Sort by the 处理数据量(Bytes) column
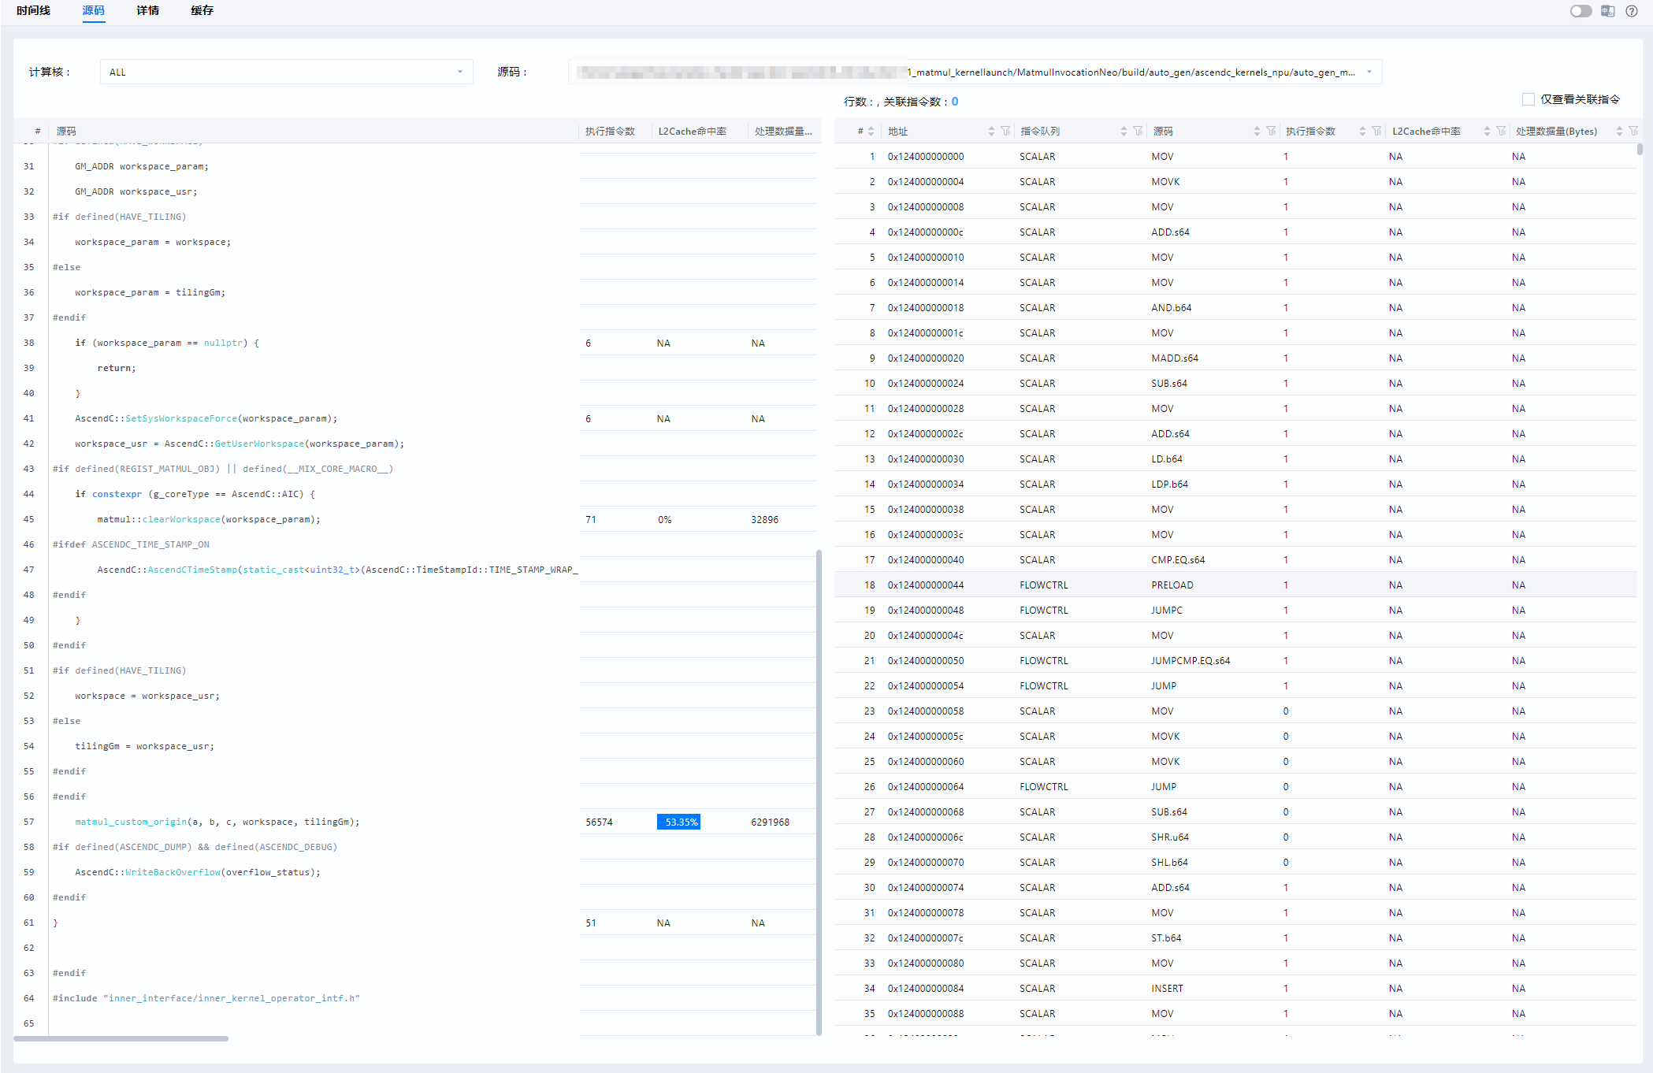Viewport: 1653px width, 1073px height. pos(1619,132)
